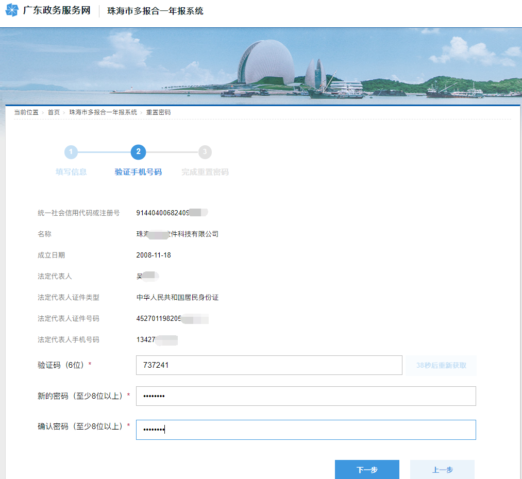Focus the 确认密码 input field
The width and height of the screenshot is (522, 479).
(306, 430)
